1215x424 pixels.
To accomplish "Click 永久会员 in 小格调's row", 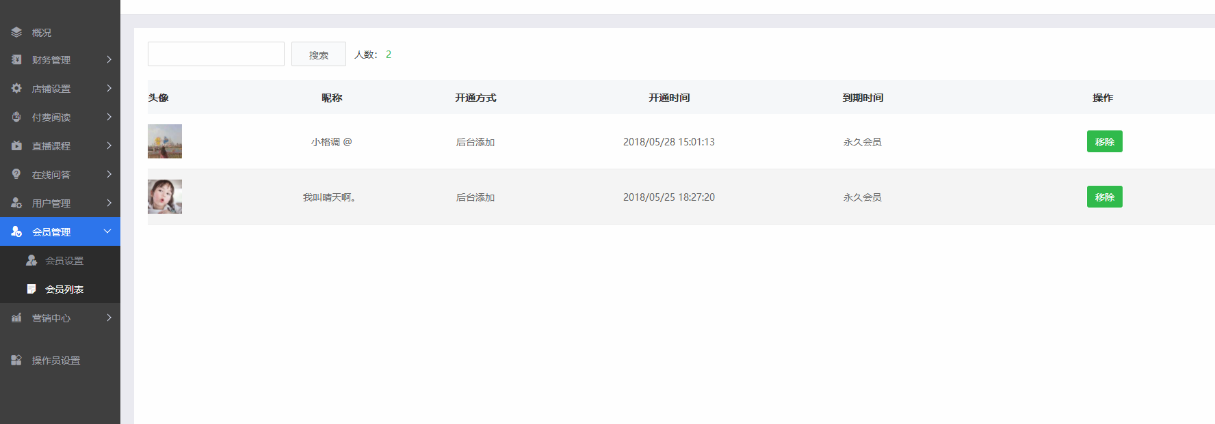I will click(863, 142).
